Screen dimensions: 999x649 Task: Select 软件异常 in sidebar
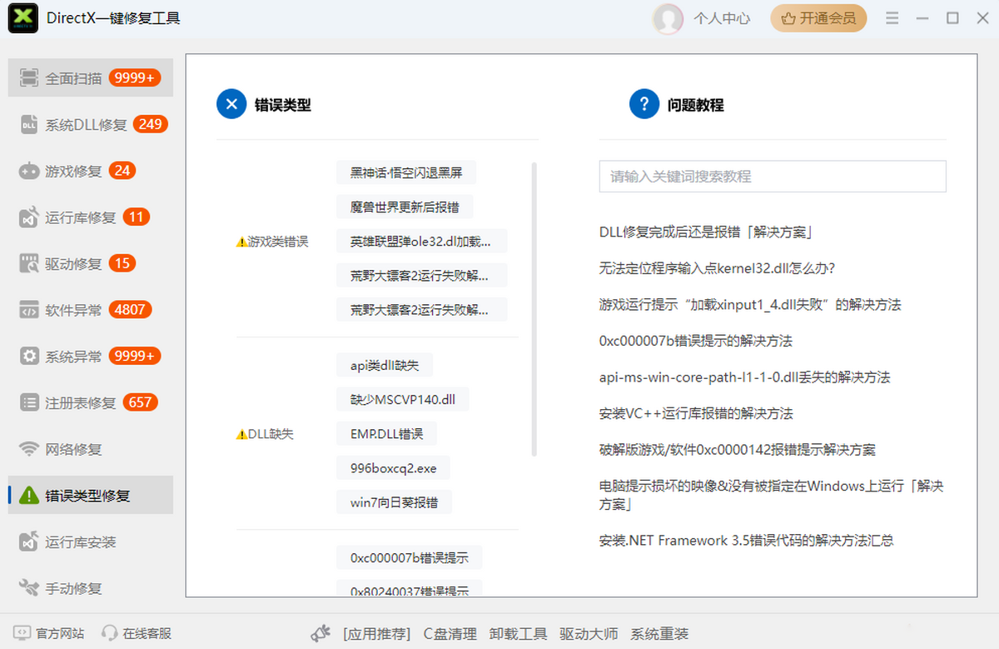point(91,310)
